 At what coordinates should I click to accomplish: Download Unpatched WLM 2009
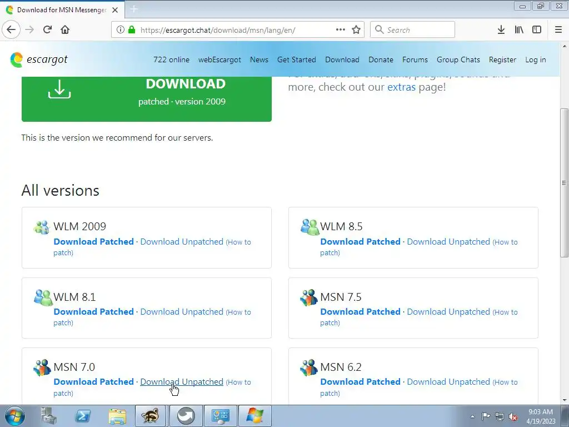(x=182, y=242)
